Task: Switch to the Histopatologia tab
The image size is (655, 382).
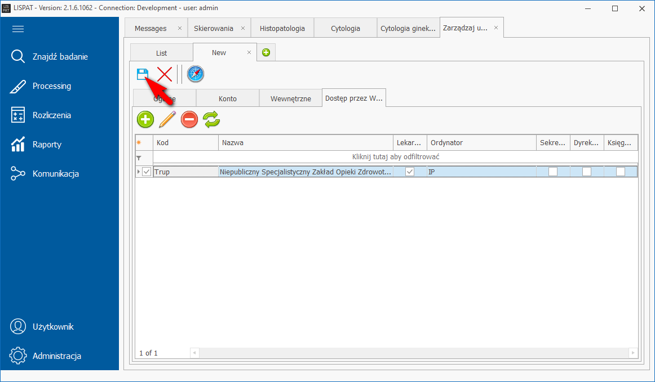Action: [x=282, y=28]
